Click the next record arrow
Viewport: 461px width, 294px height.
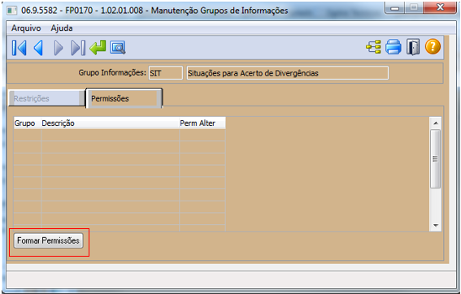(x=59, y=47)
